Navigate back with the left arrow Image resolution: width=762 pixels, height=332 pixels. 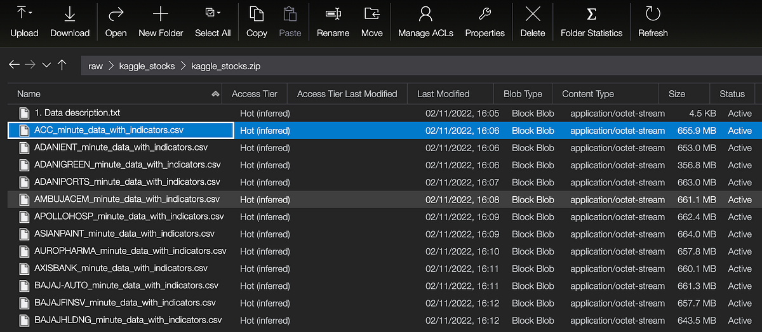(x=14, y=65)
